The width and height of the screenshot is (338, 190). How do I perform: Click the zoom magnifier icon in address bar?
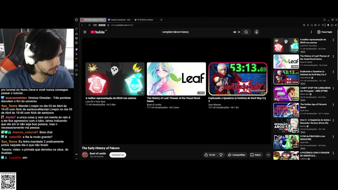click(x=304, y=25)
